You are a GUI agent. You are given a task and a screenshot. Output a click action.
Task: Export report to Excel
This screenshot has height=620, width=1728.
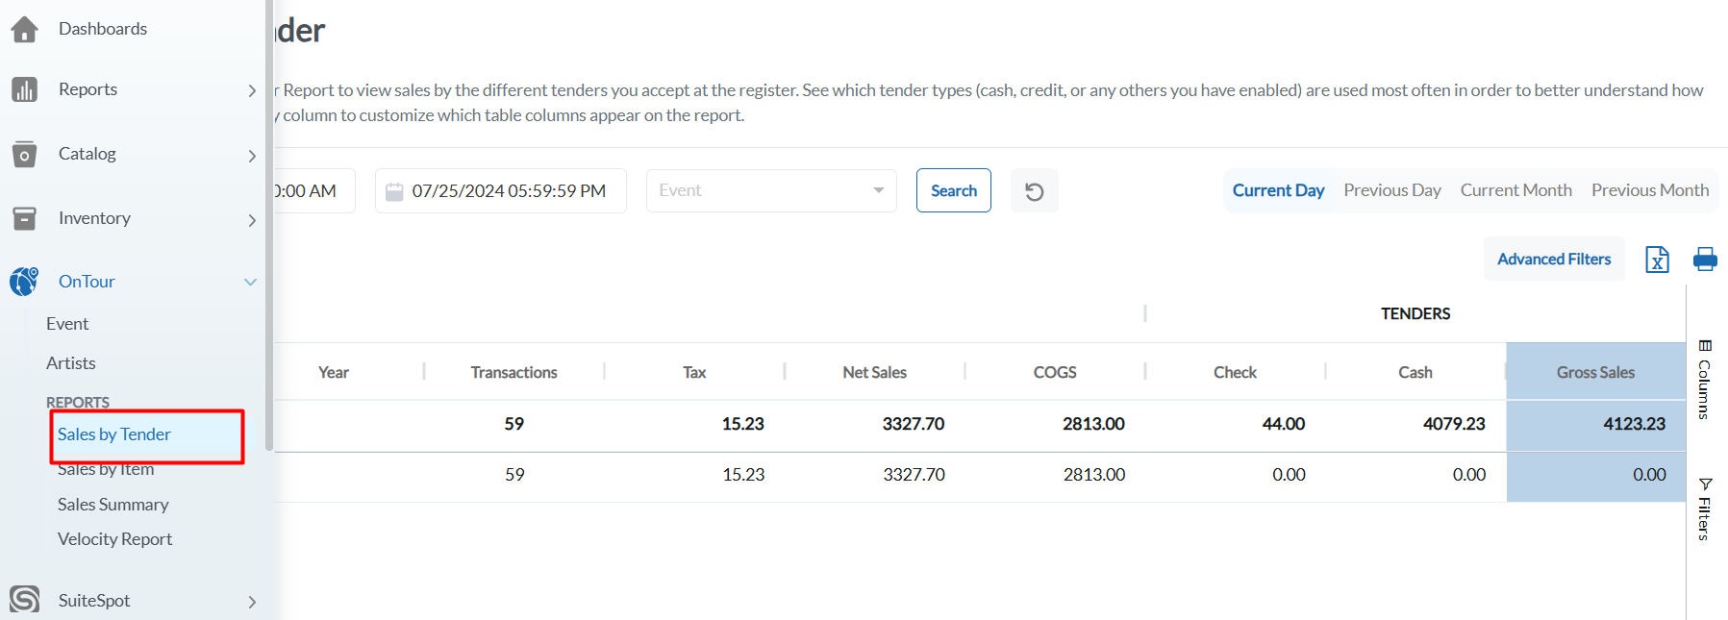pos(1657,260)
